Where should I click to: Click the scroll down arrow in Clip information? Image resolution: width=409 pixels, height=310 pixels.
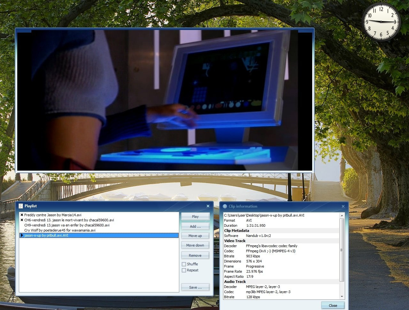pyautogui.click(x=342, y=297)
